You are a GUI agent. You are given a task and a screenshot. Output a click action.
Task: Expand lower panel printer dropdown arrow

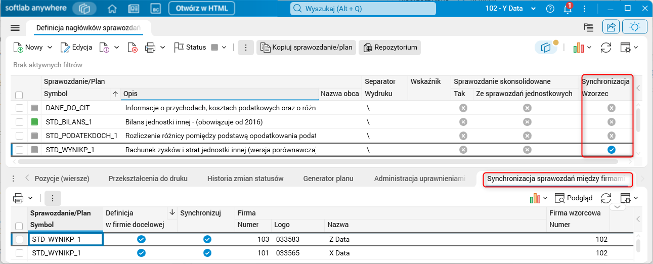(30, 198)
